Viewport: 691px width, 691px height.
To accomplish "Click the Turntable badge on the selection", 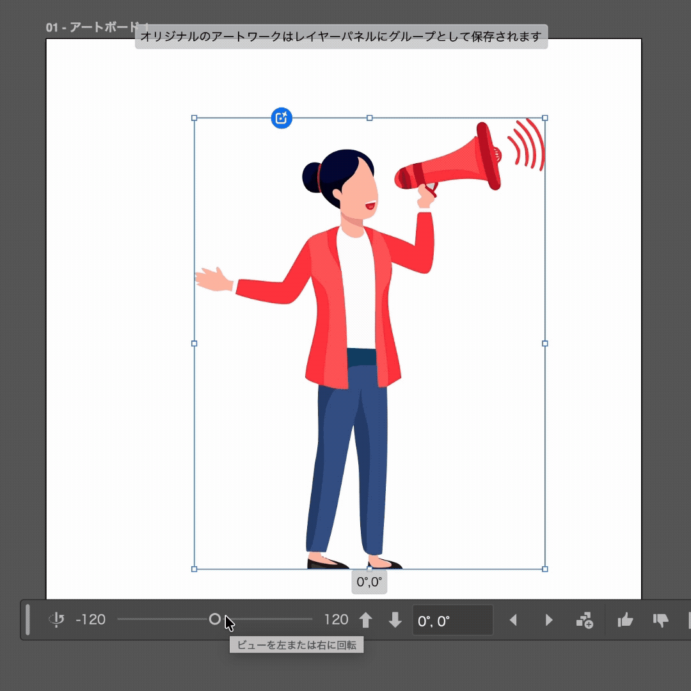I will click(282, 118).
